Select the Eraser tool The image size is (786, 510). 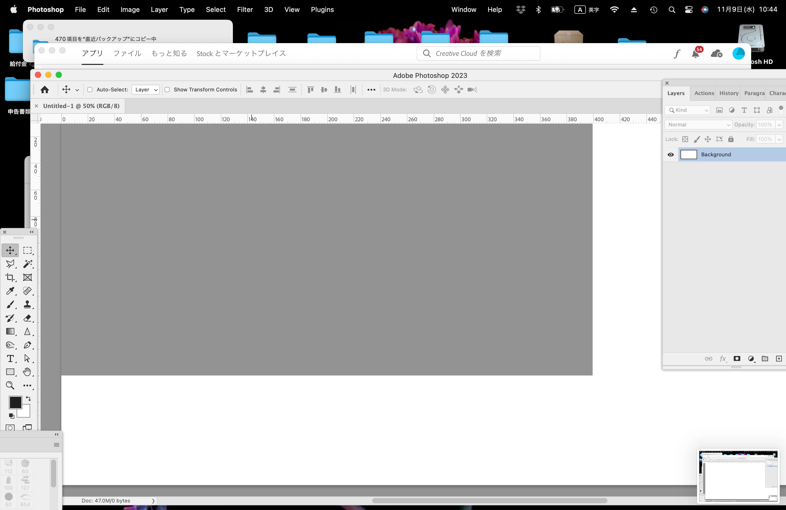pos(28,318)
